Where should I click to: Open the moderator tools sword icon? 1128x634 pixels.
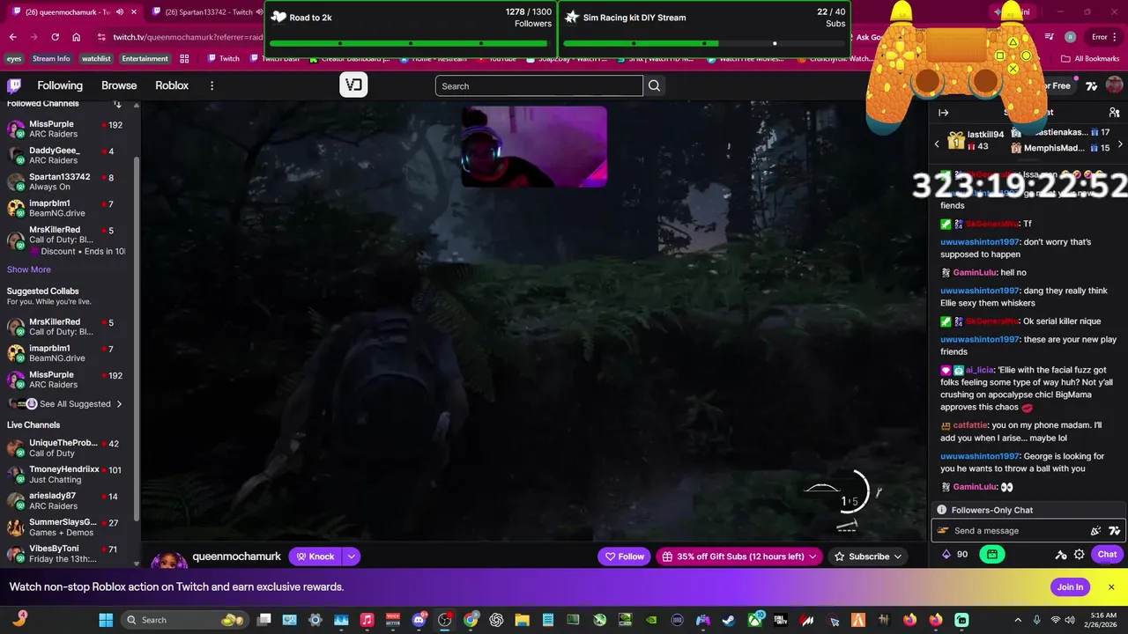tap(1061, 555)
